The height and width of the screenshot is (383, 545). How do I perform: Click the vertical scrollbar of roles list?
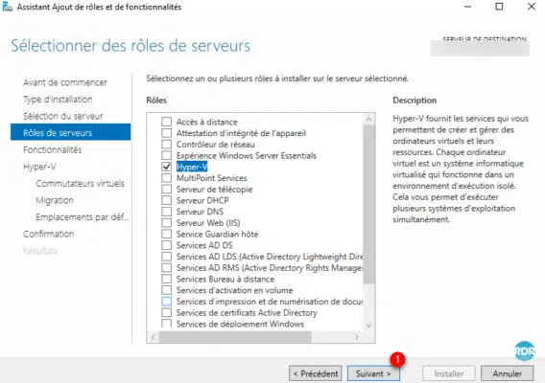368,205
